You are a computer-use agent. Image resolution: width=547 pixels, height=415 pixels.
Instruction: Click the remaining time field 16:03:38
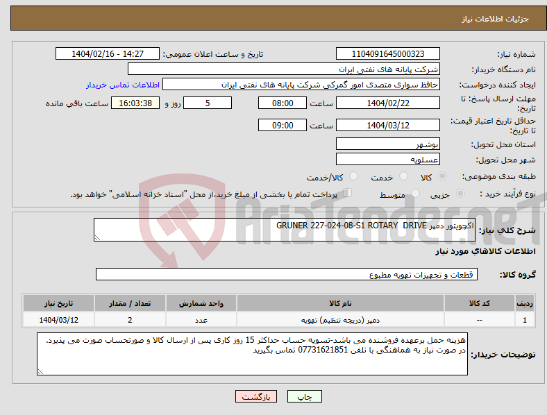pos(135,103)
